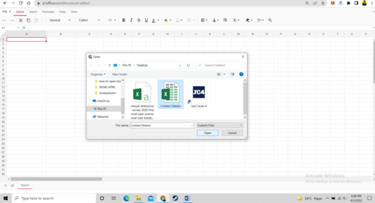Click the Underline icon in toolbar
The height and width of the screenshot is (203, 375).
(x=146, y=21)
